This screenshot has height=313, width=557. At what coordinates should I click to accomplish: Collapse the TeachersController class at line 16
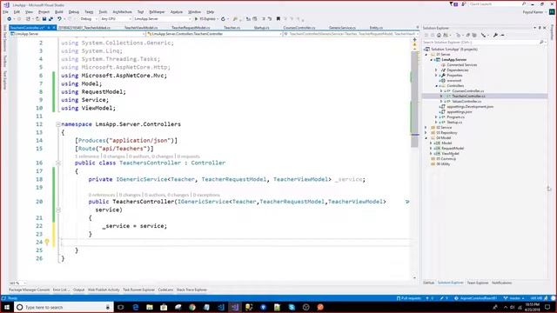[58, 163]
